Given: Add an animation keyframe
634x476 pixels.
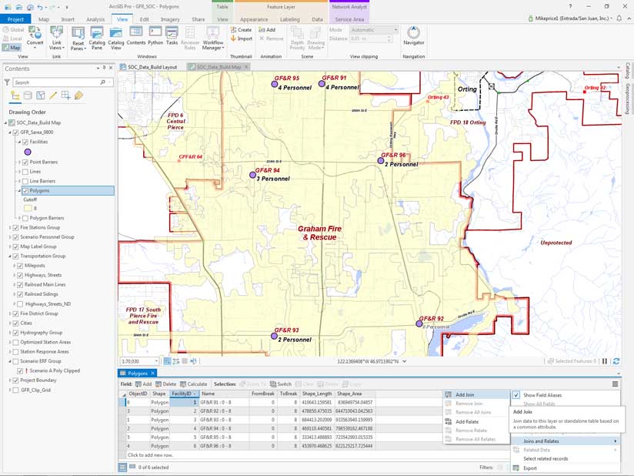Looking at the screenshot, I should point(267,29).
